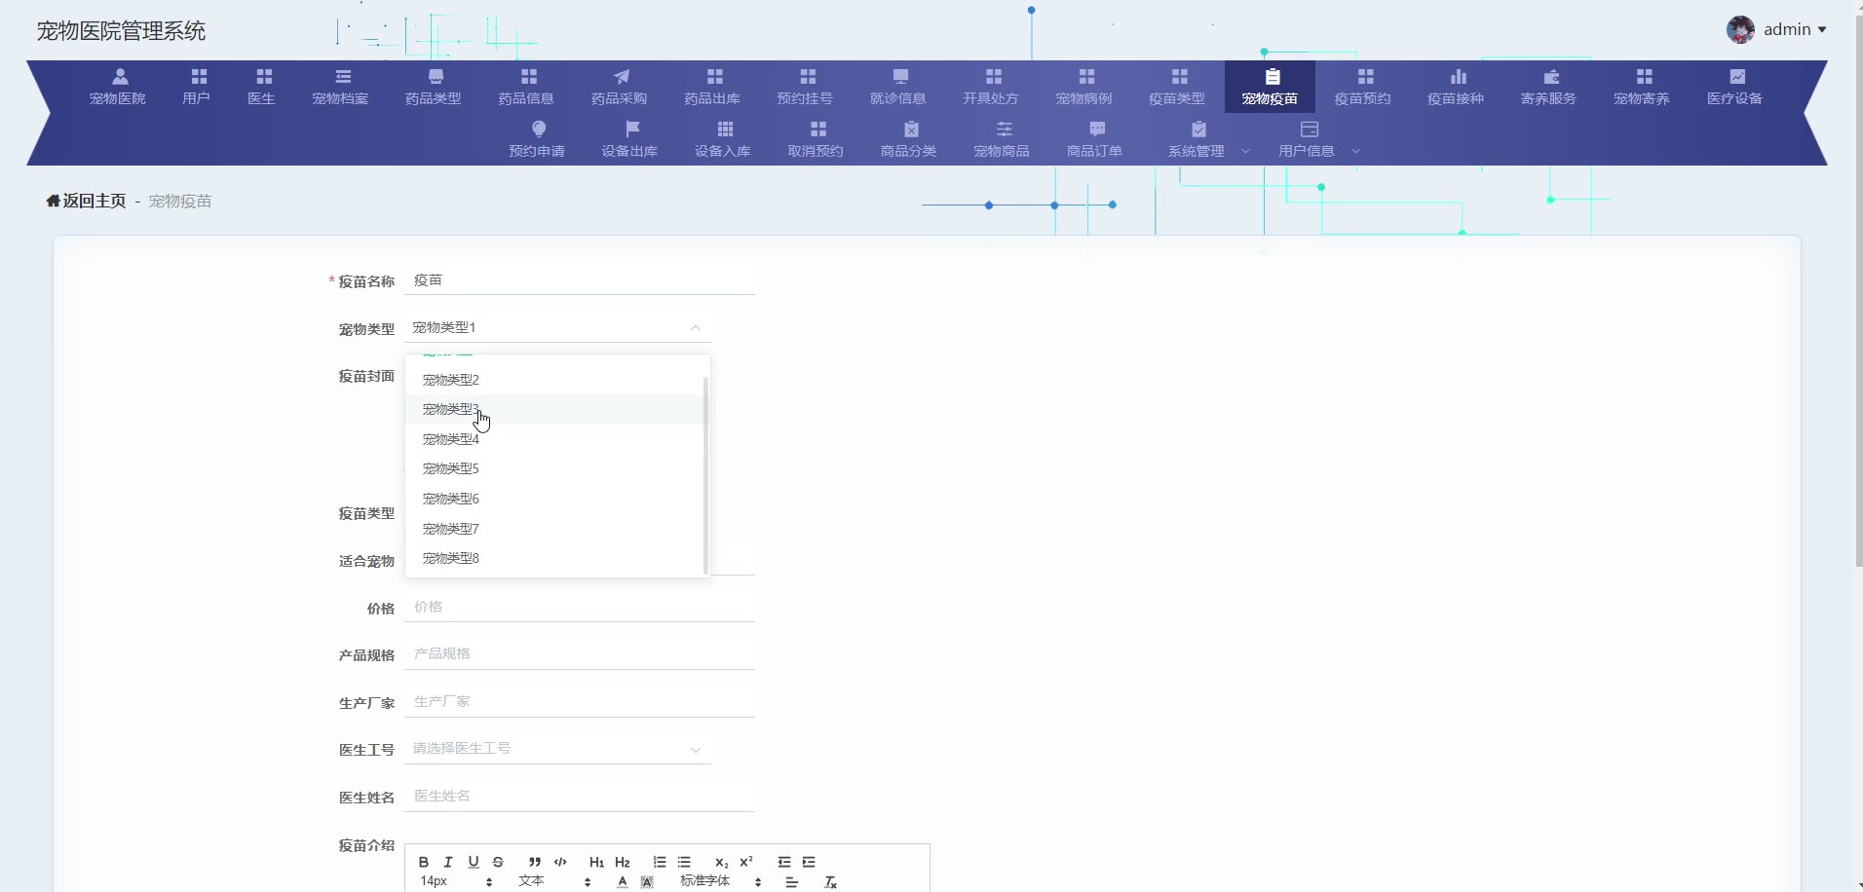Choose 宠物类型7 option

pos(554,529)
